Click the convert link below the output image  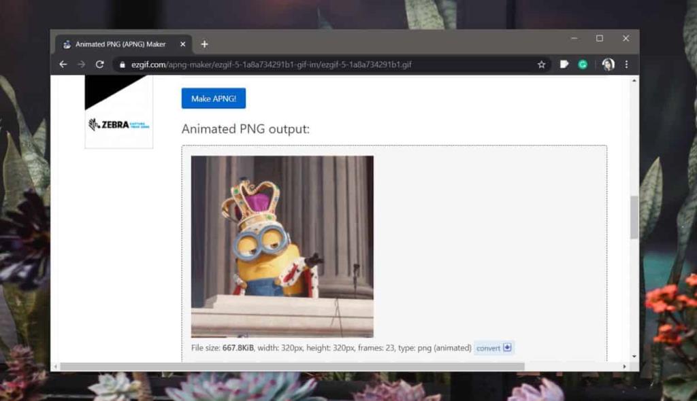[487, 347]
